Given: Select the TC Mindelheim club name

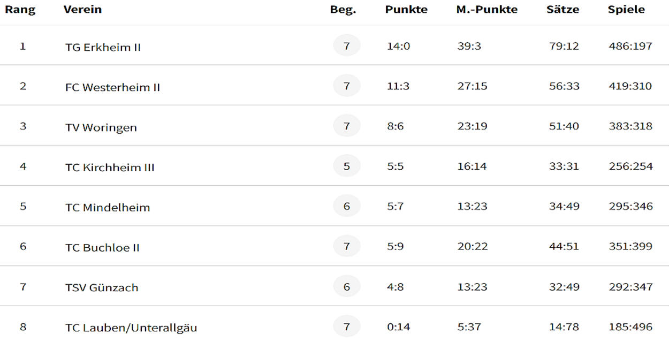Looking at the screenshot, I should [108, 208].
